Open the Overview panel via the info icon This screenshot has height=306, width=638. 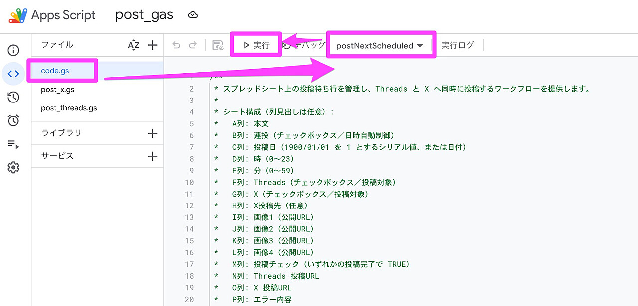click(13, 50)
